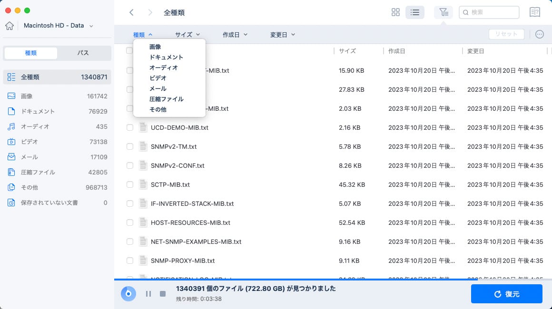Open the Macintosh HD - Data drive selector
The image size is (552, 309).
[x=54, y=25]
